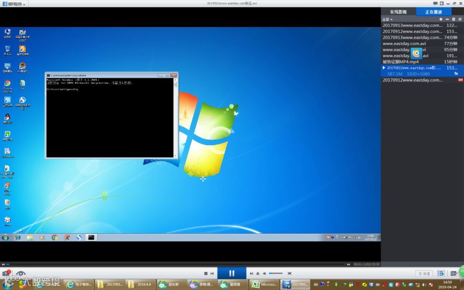Open the Windows Start button on the outer taskbar

coord(8,284)
